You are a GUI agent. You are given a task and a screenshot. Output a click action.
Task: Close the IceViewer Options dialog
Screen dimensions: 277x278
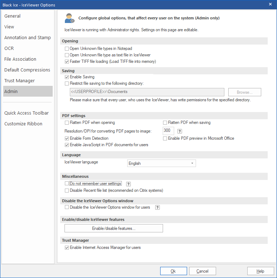click(270, 4)
